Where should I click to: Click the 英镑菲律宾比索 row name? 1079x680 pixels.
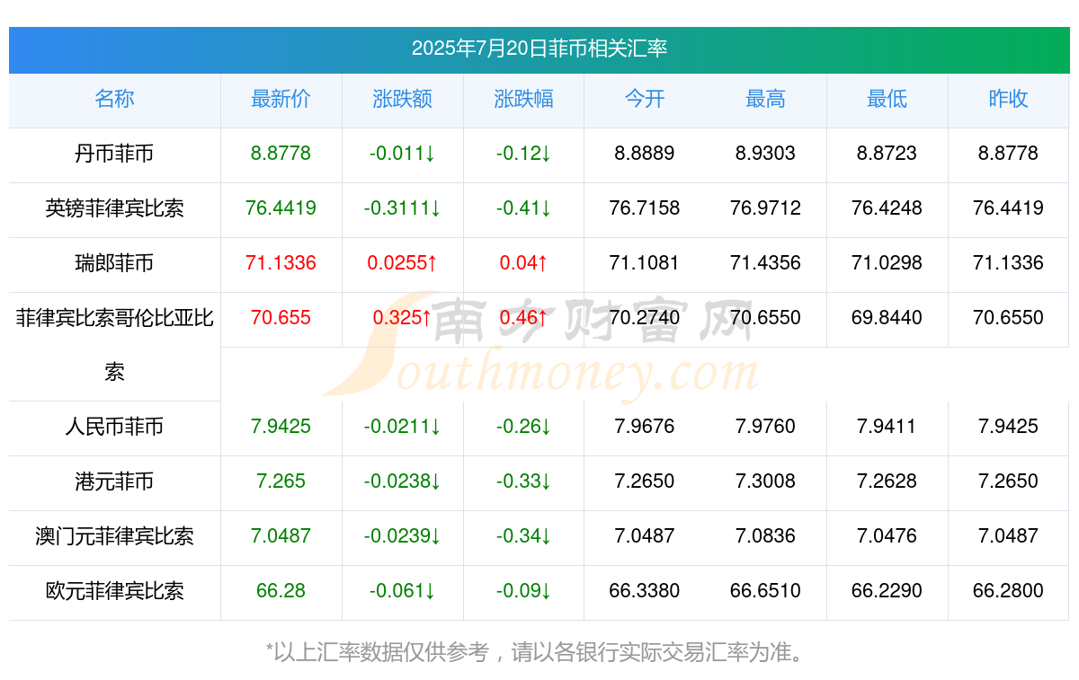pos(114,208)
